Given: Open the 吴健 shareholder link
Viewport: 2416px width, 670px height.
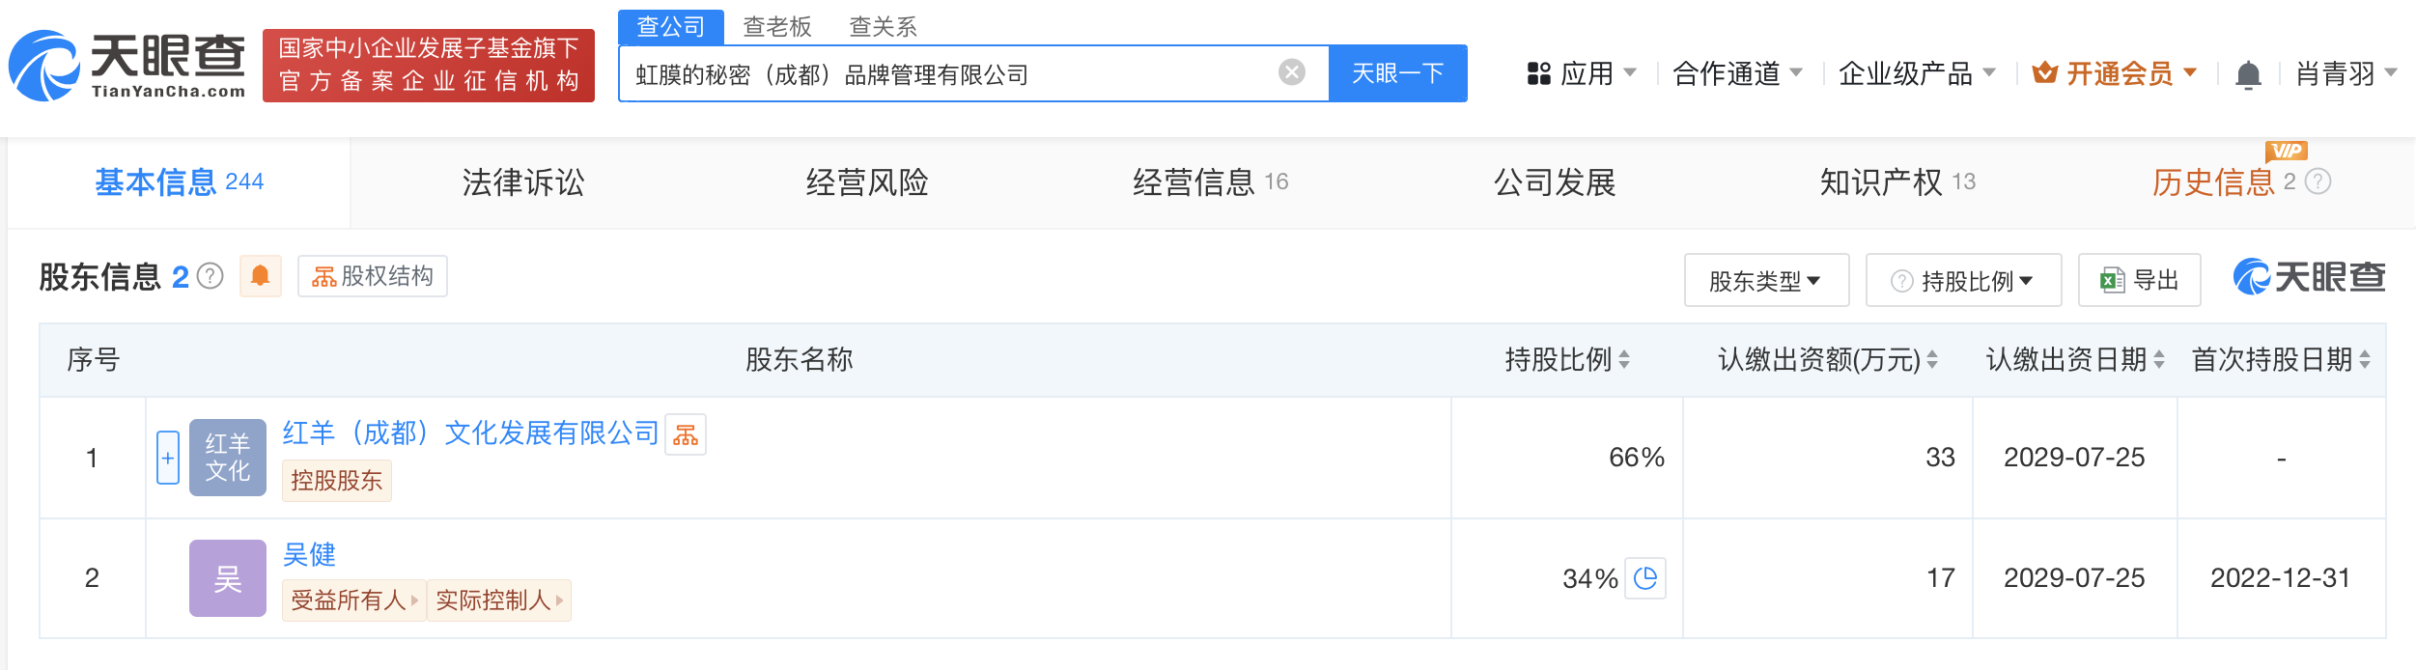Looking at the screenshot, I should point(309,554).
